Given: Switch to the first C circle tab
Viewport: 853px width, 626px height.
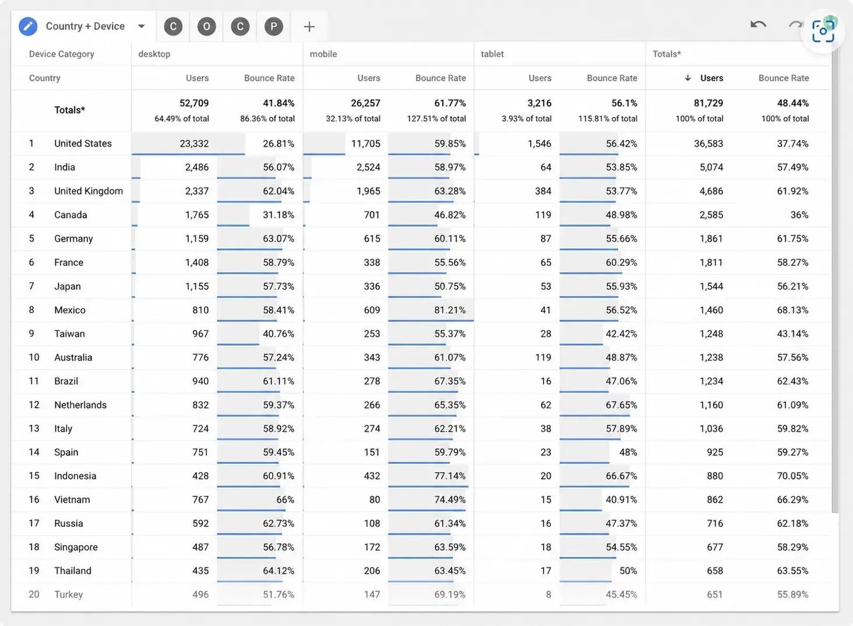Looking at the screenshot, I should pos(173,26).
